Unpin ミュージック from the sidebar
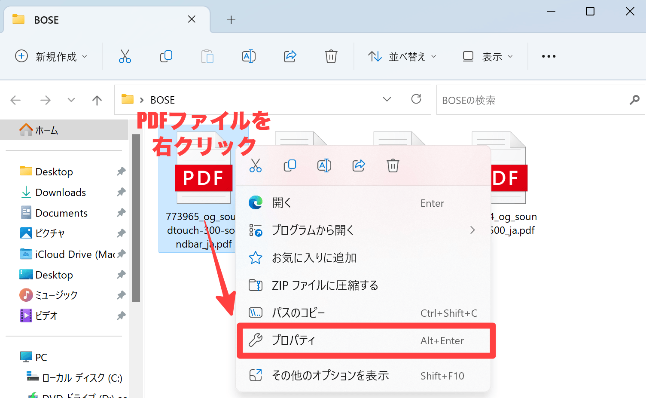 click(121, 295)
